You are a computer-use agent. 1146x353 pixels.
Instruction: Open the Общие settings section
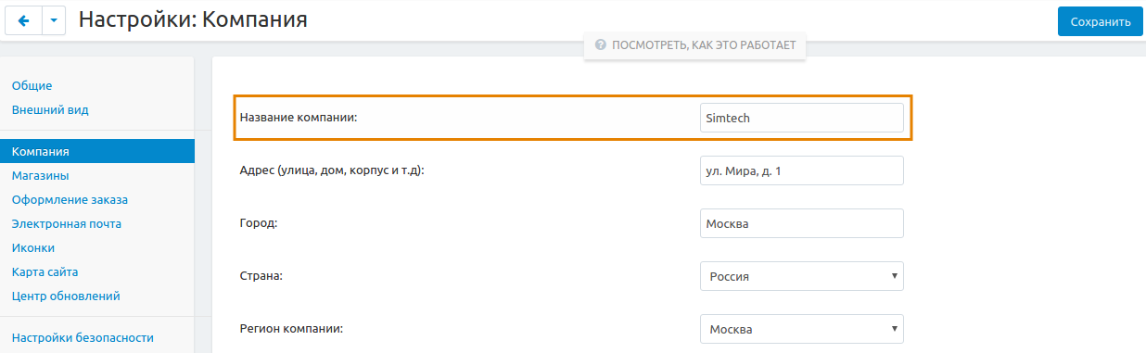point(32,85)
